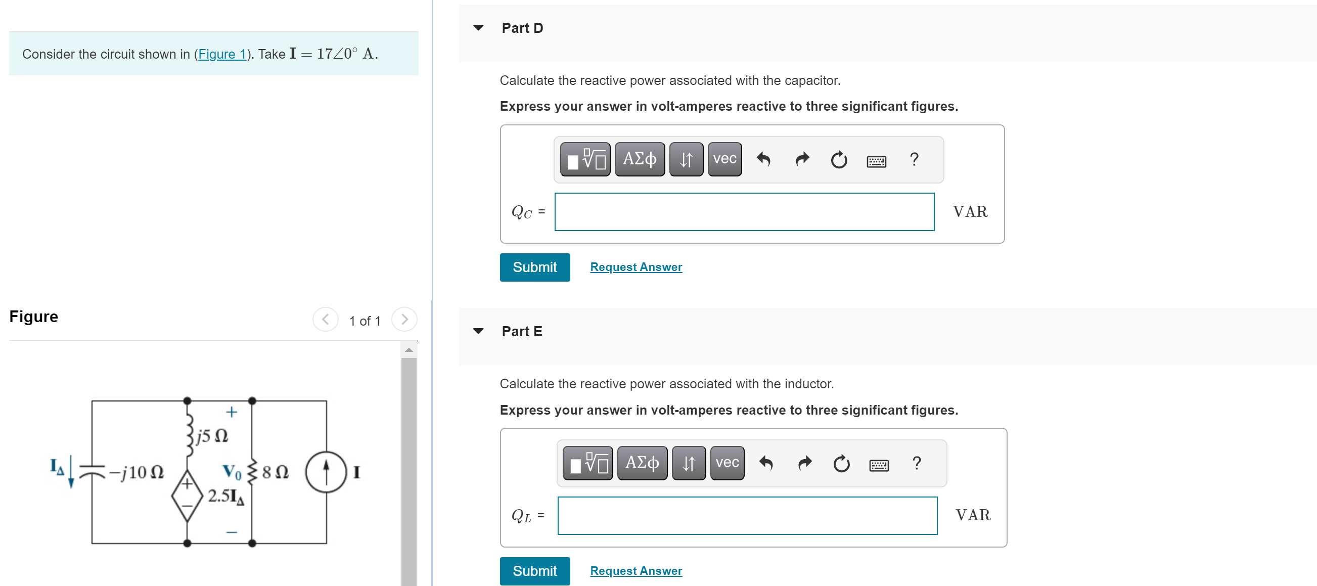This screenshot has width=1317, height=586.
Task: Click the undo arrow in Part D toolbar
Action: pyautogui.click(x=763, y=159)
